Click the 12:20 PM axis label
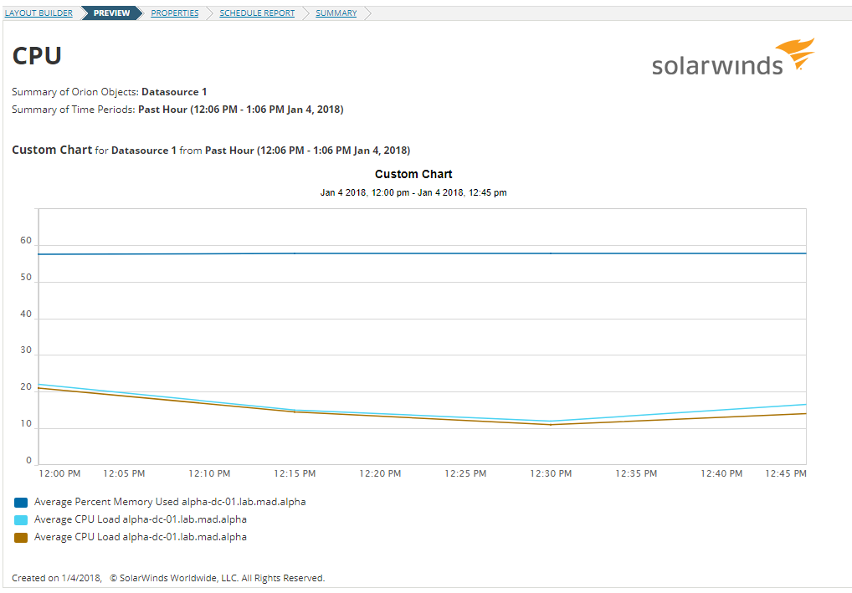The height and width of the screenshot is (593, 852). pyautogui.click(x=380, y=473)
